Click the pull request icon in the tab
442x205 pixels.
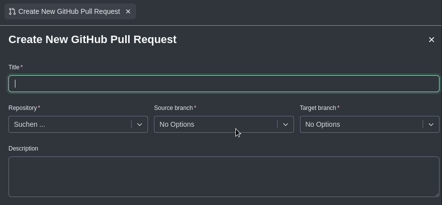[x=12, y=11]
